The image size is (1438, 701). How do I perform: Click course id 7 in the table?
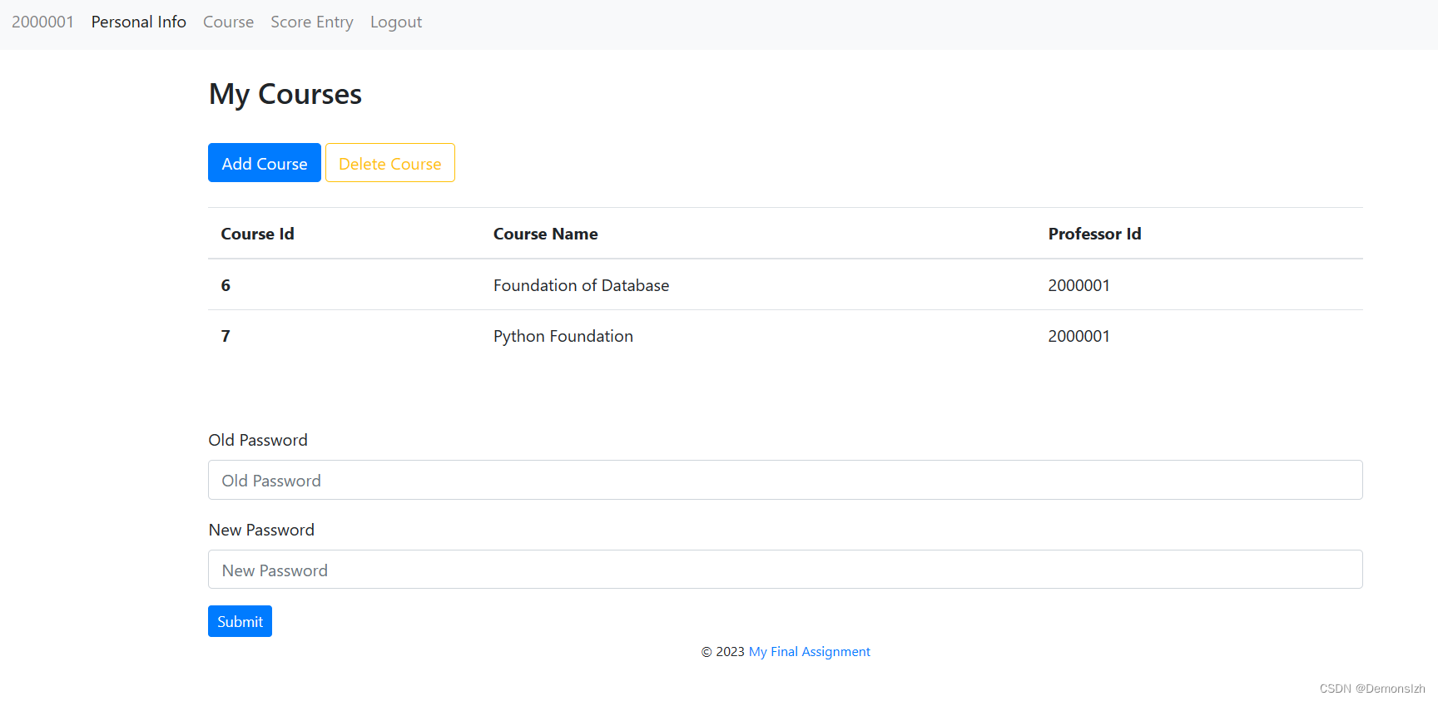tap(226, 337)
